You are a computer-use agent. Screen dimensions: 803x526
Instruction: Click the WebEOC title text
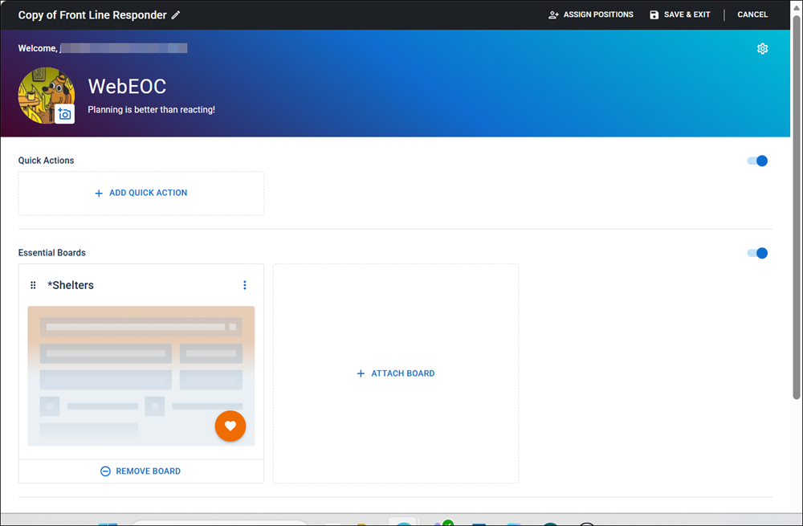[x=127, y=87]
